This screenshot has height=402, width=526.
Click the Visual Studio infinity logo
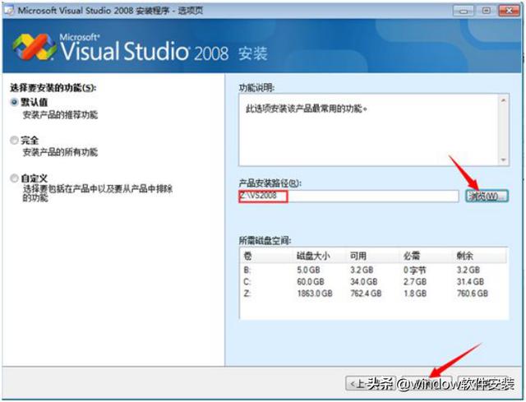(x=34, y=48)
